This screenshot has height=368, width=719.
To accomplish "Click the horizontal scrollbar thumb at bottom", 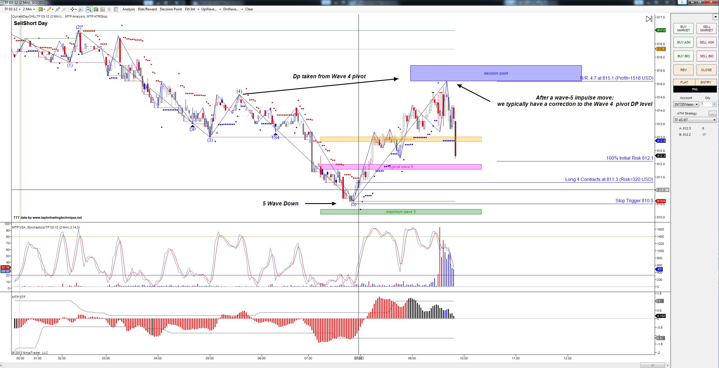I will coord(652,365).
